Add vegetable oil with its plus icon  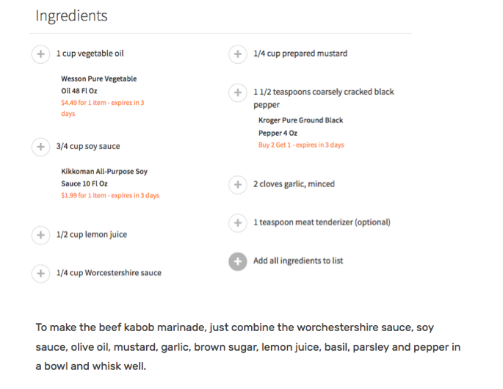click(x=40, y=54)
